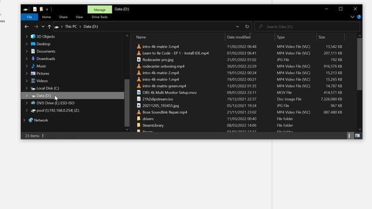Select the pool (\\192.168.0.254) (Z:) drive

pyautogui.click(x=58, y=110)
